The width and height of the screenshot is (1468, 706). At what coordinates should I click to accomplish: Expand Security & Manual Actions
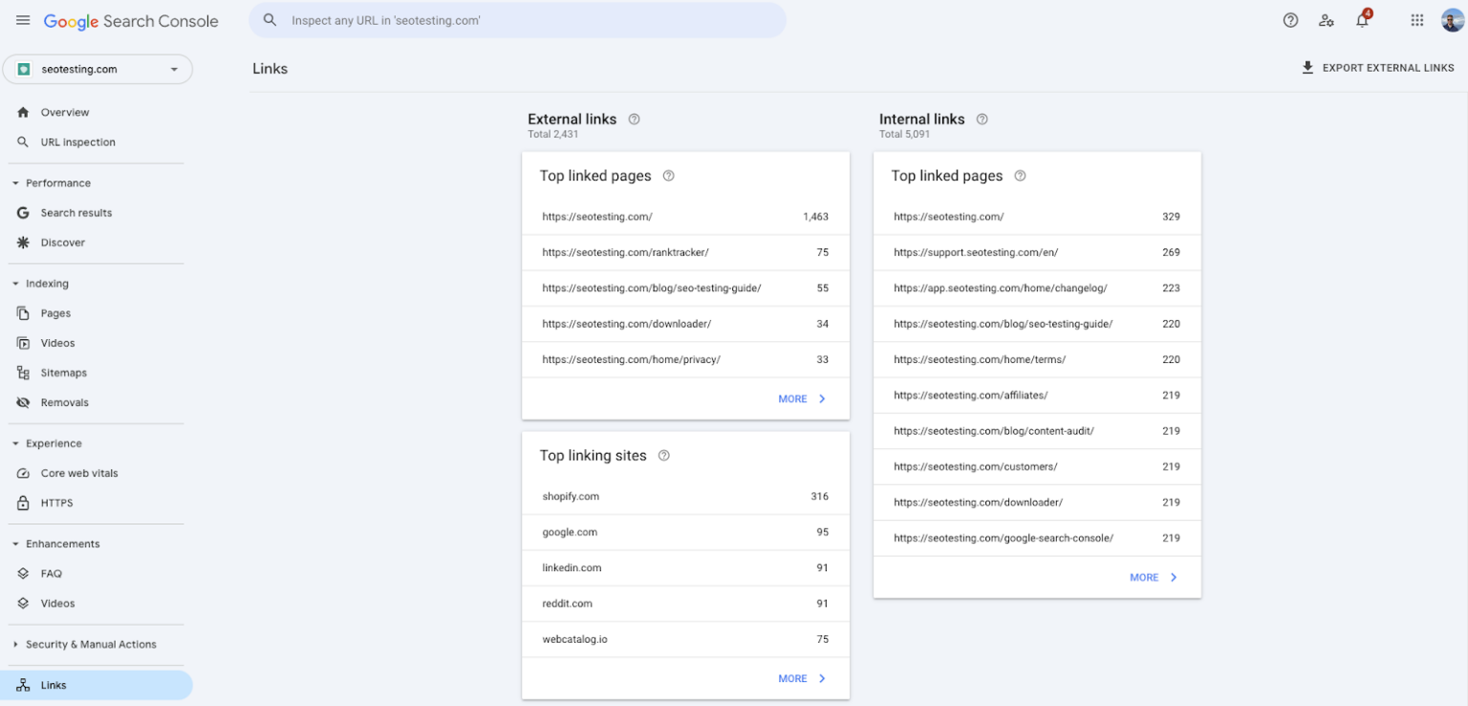(91, 644)
